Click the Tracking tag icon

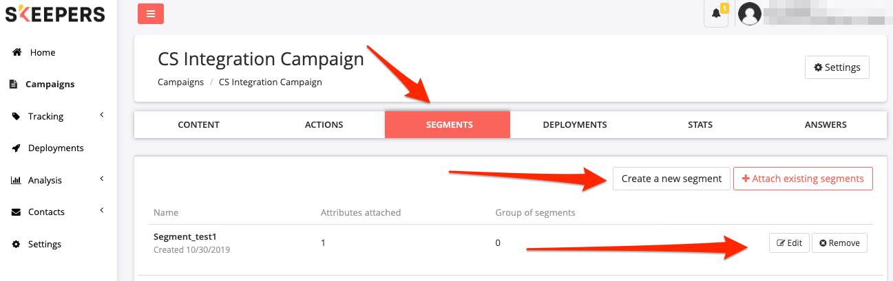pyautogui.click(x=17, y=116)
